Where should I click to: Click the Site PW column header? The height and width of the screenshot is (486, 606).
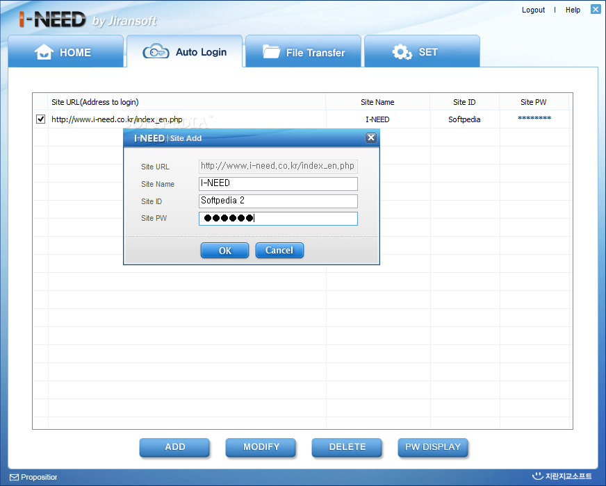pyautogui.click(x=533, y=102)
